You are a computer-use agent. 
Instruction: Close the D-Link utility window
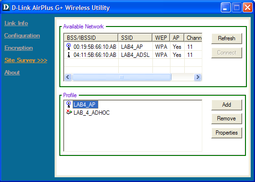coord(247,7)
